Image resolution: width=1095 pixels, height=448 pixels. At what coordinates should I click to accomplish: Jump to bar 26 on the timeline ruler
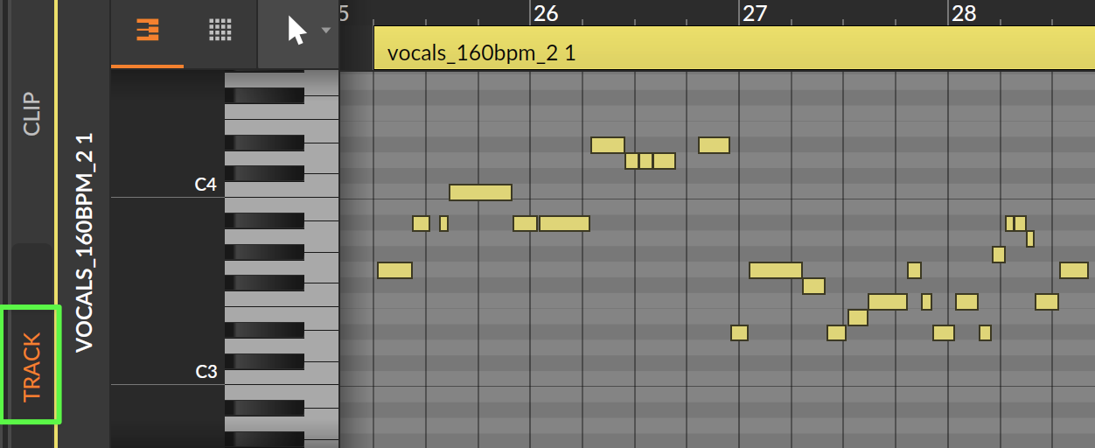[x=545, y=13]
